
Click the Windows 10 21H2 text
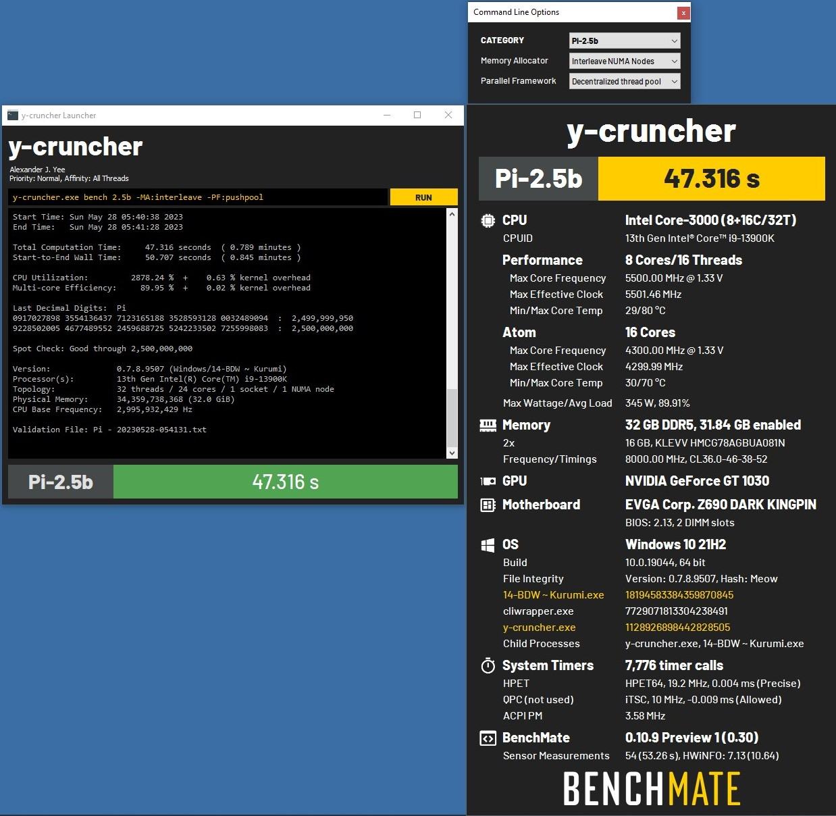tap(675, 544)
